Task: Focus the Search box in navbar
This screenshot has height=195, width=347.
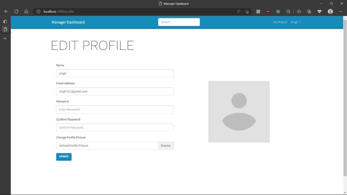Action: pyautogui.click(x=179, y=22)
